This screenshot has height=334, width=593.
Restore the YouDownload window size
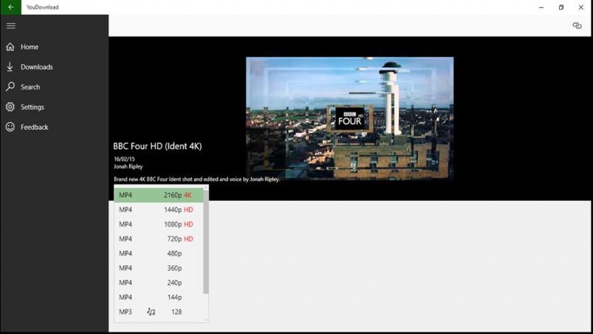[x=561, y=7]
